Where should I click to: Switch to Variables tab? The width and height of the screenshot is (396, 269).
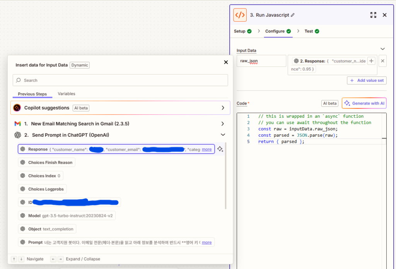pyautogui.click(x=67, y=93)
